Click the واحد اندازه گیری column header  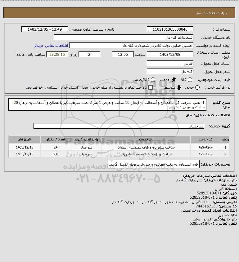pyautogui.click(x=87, y=139)
